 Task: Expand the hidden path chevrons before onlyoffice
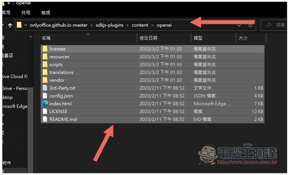[25, 25]
